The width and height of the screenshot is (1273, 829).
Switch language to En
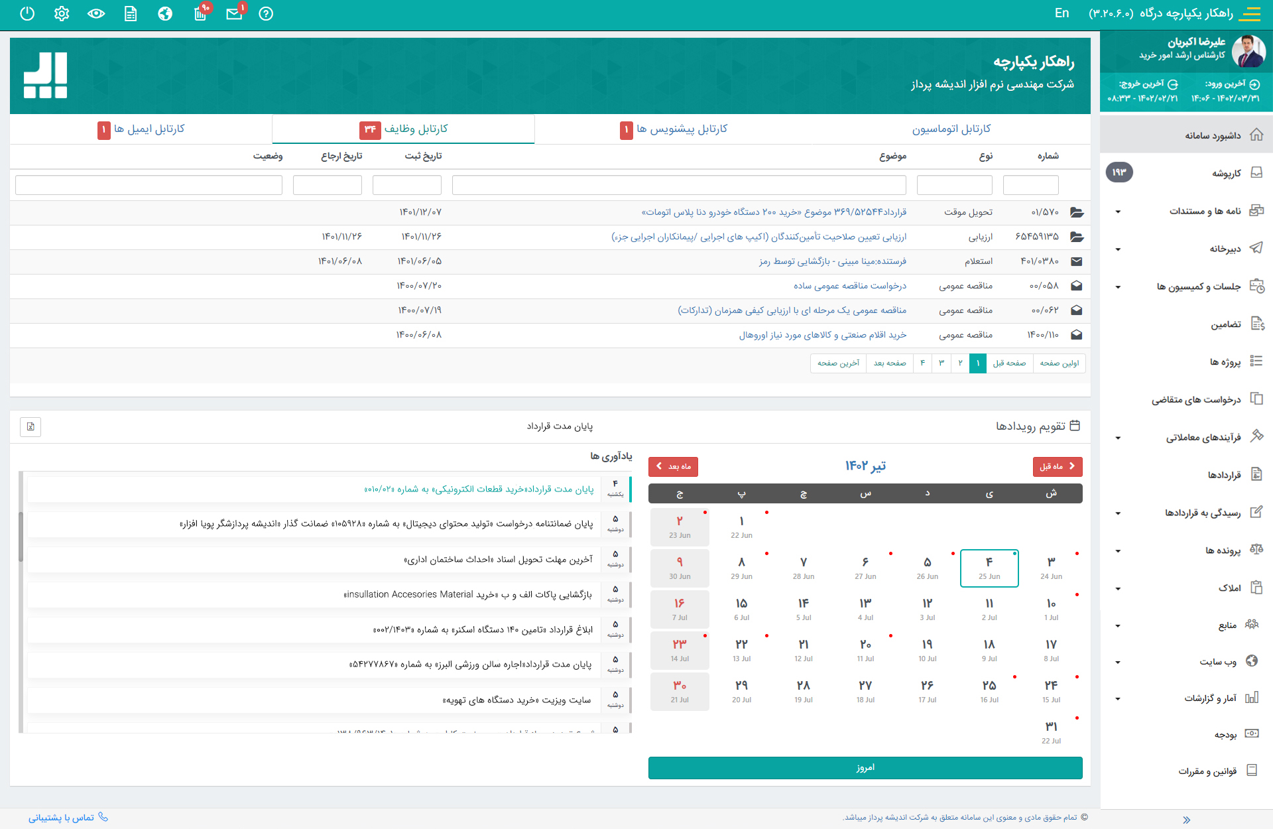tap(1061, 13)
